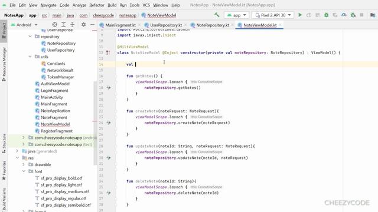The image size is (378, 212).
Task: Open the app run configuration dropdown
Action: coord(236,15)
